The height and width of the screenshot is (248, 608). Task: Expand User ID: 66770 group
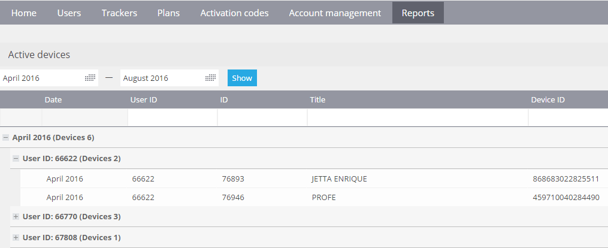click(x=16, y=217)
